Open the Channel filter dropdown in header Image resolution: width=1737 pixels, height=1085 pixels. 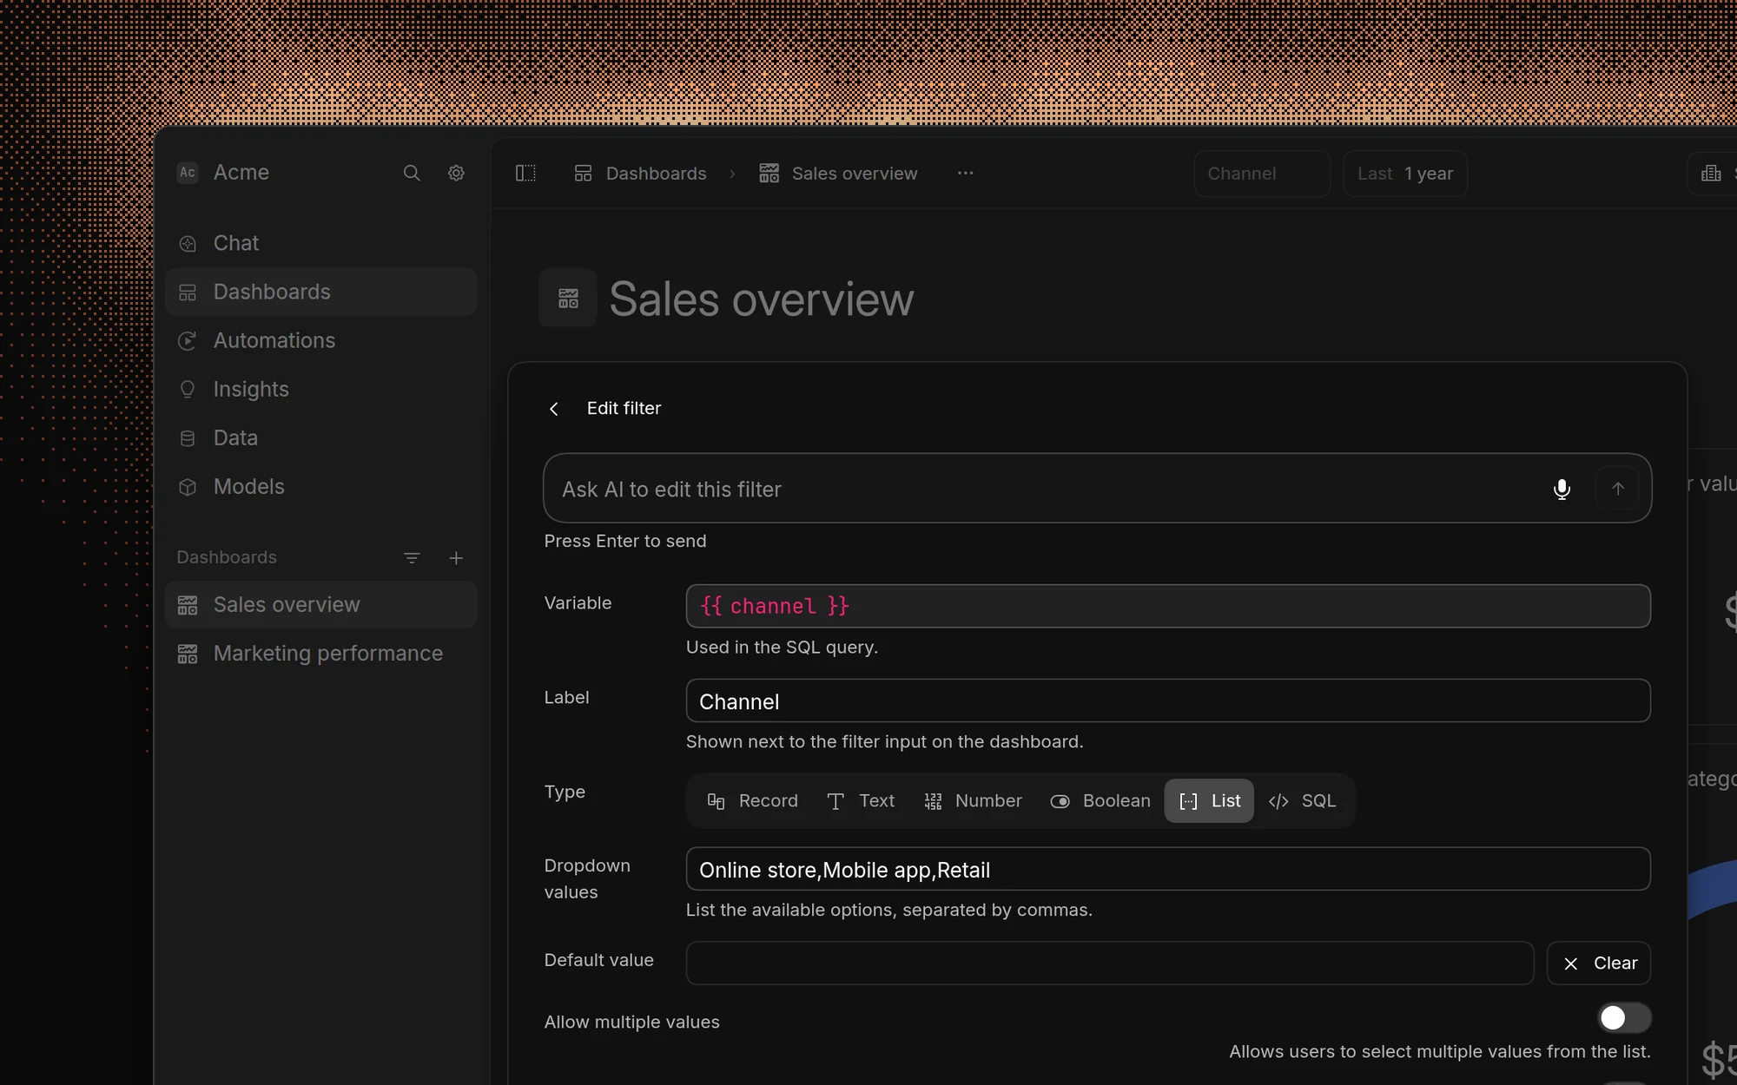coord(1262,174)
